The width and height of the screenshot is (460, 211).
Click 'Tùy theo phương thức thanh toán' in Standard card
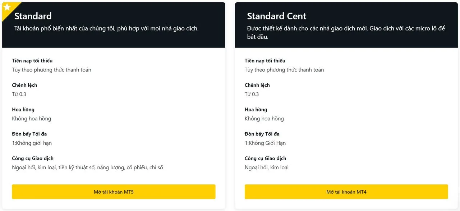[x=51, y=70]
